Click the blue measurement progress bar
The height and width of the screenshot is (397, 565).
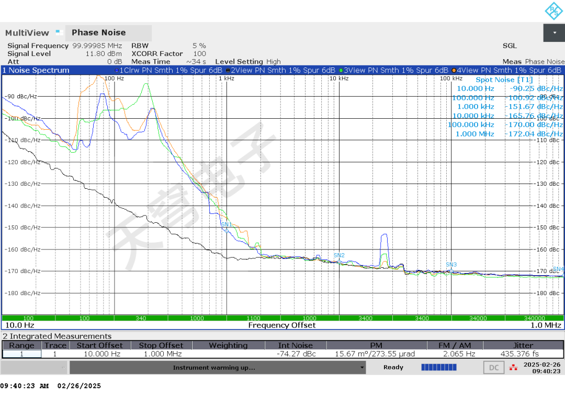coord(439,367)
